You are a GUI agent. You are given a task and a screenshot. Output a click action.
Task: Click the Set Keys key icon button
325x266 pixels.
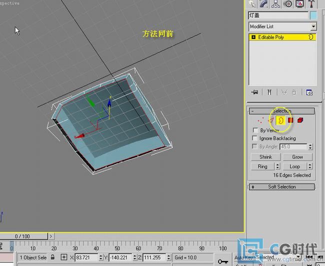pyautogui.click(x=223, y=261)
